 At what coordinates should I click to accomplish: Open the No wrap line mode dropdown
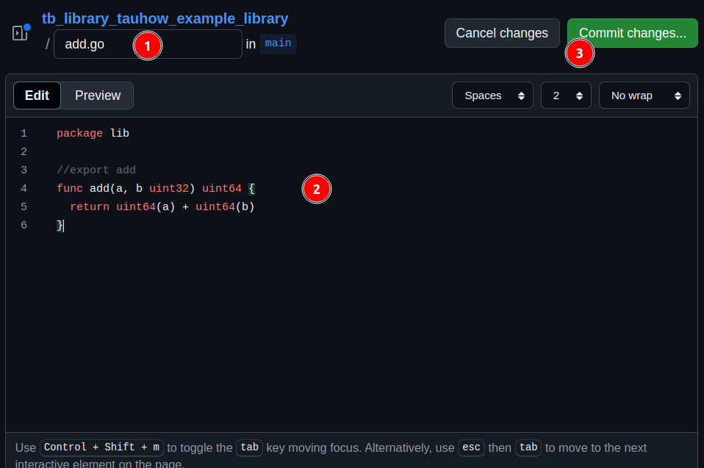pyautogui.click(x=644, y=96)
